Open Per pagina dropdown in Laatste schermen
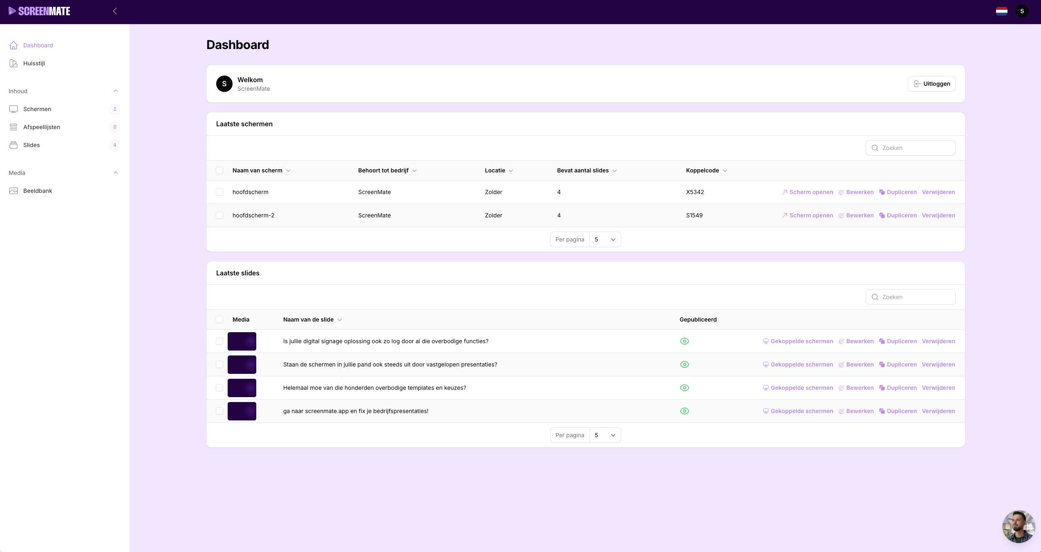Screen dimensions: 1041x552 pyautogui.click(x=605, y=239)
